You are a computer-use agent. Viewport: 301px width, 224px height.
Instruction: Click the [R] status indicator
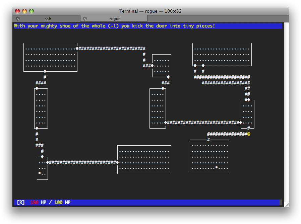(21, 202)
